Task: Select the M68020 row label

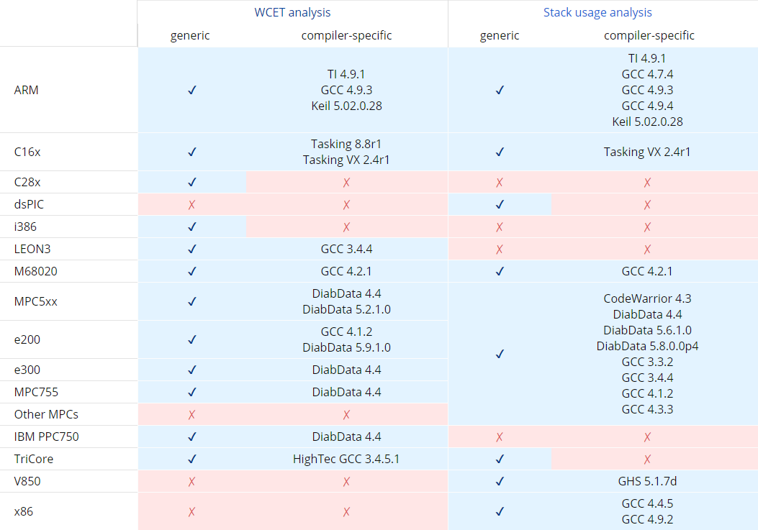Action: pos(36,272)
